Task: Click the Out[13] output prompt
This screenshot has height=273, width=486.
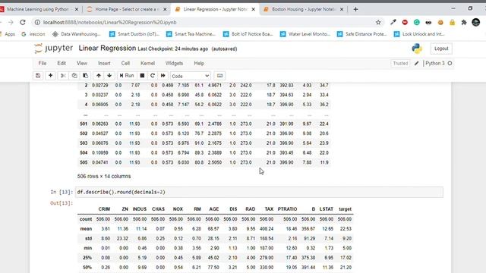Action: click(x=62, y=203)
